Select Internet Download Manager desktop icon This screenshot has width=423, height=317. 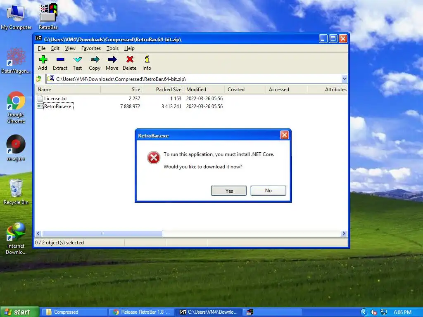pyautogui.click(x=16, y=238)
